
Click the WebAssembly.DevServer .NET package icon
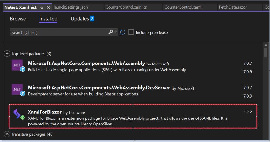click(17, 90)
